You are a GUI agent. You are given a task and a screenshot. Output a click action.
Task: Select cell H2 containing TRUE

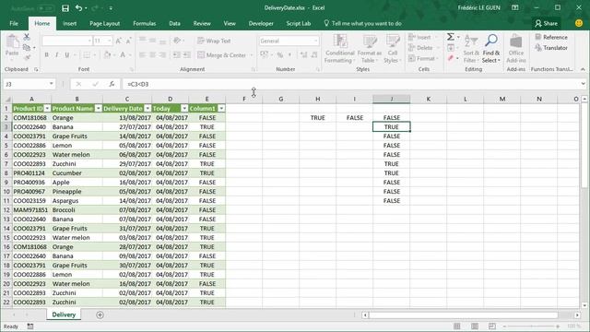pyautogui.click(x=317, y=118)
